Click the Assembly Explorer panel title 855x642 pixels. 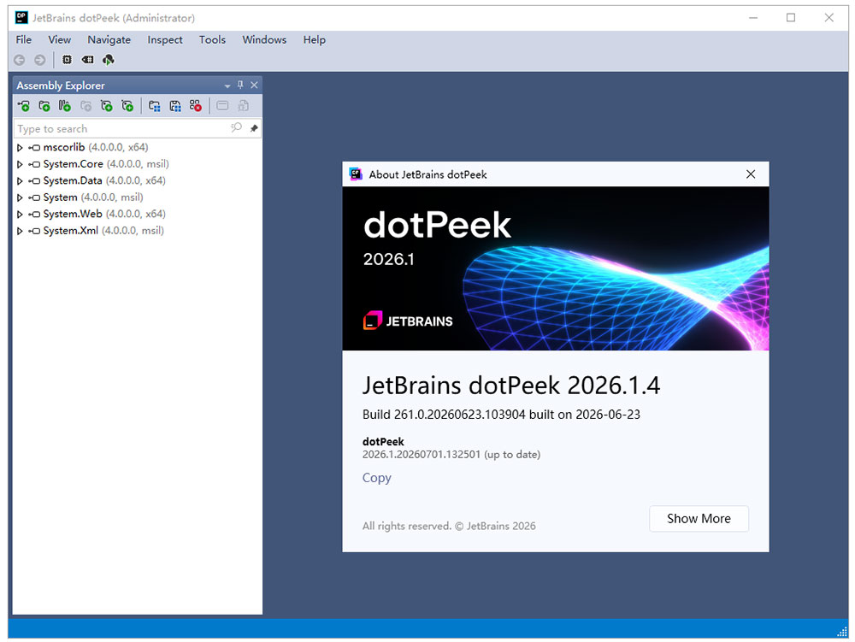click(61, 85)
